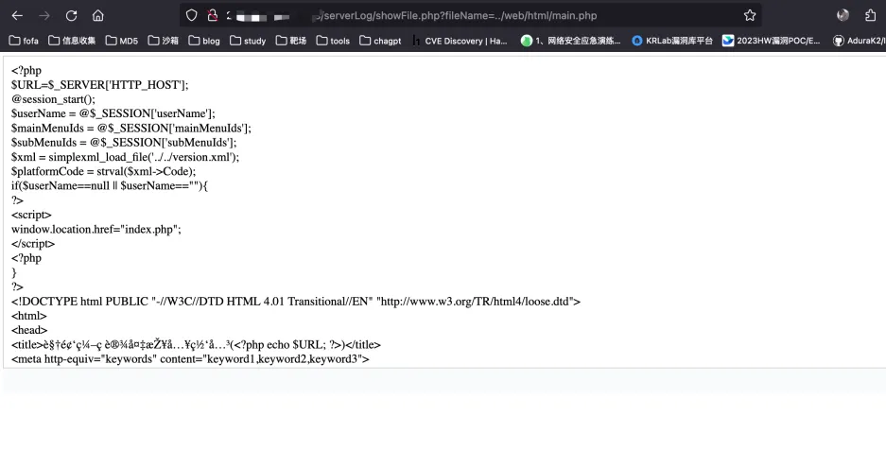Open the blog bookmarks folder
The width and height of the screenshot is (886, 451).
click(204, 41)
